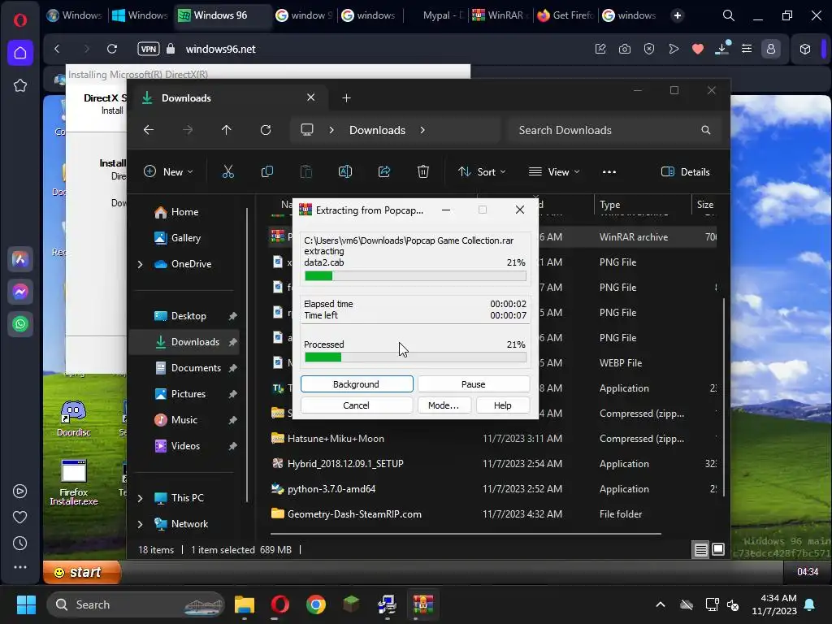Click the data2.cab file progress bar
The height and width of the screenshot is (624, 832).
pos(415,276)
